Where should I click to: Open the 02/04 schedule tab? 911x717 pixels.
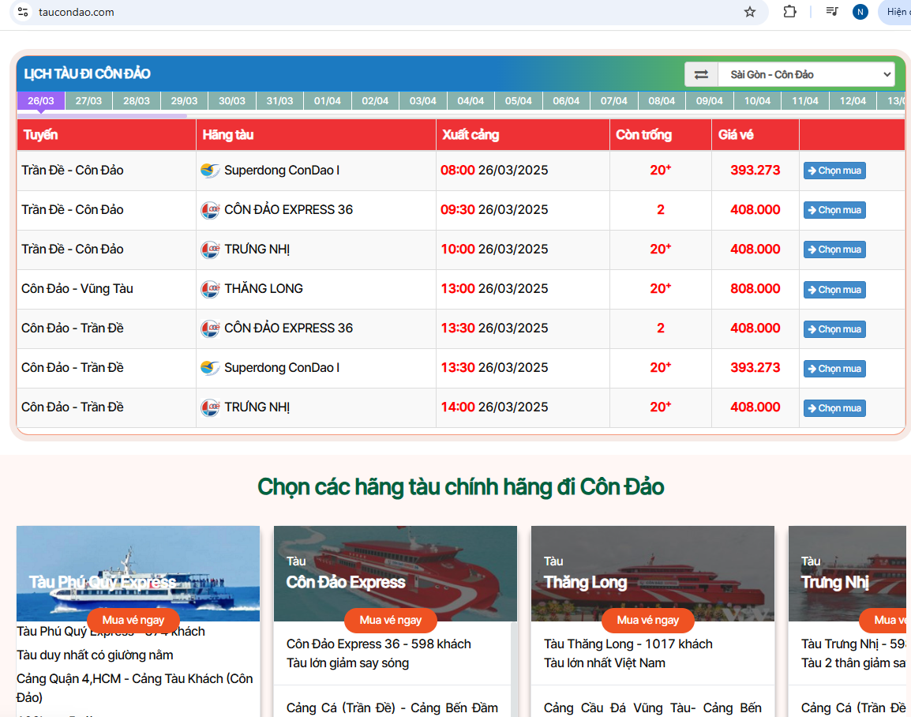click(x=375, y=100)
